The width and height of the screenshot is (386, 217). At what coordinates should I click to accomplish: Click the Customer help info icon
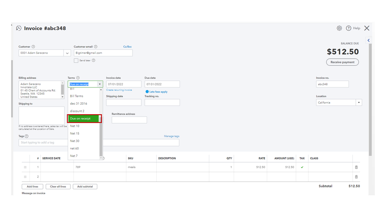(x=33, y=47)
